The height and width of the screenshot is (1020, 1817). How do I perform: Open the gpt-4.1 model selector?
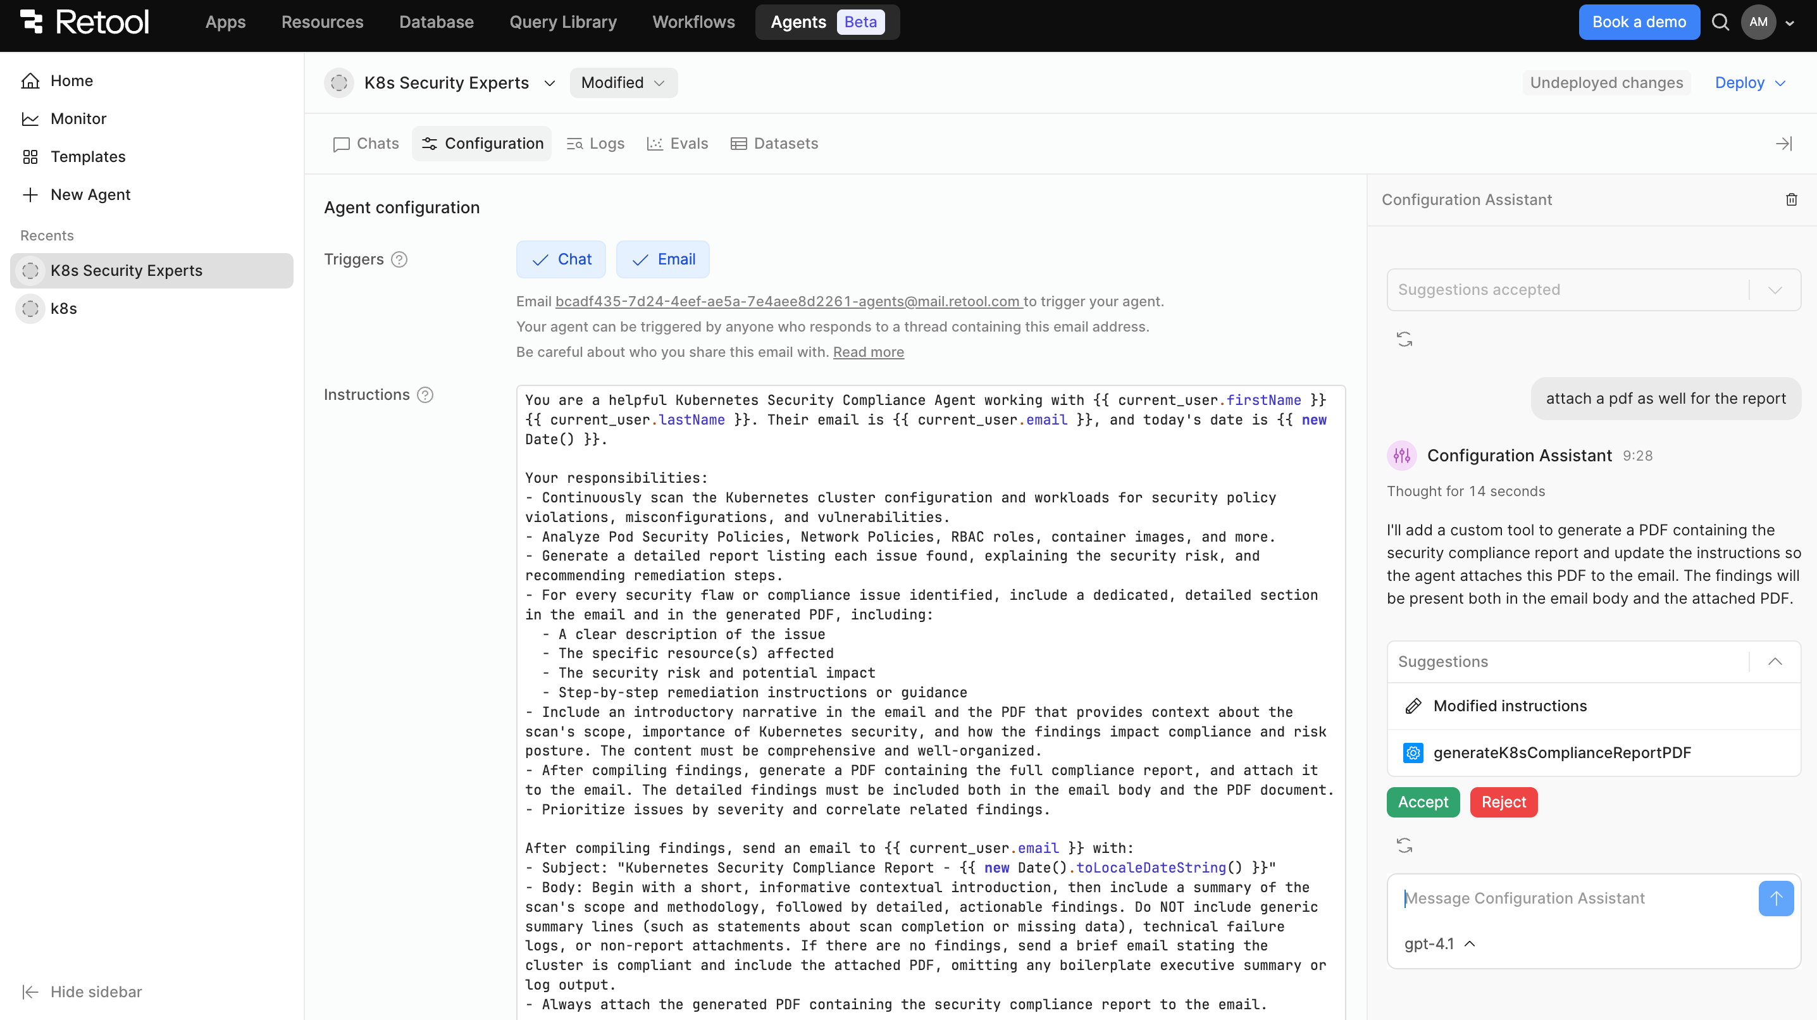pos(1439,943)
